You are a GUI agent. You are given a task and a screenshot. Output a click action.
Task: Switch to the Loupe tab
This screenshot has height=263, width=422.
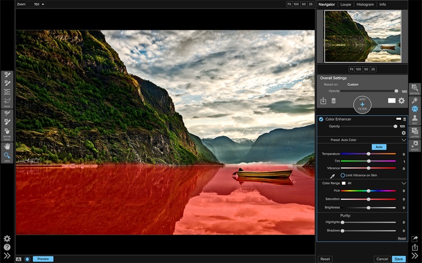tap(346, 5)
